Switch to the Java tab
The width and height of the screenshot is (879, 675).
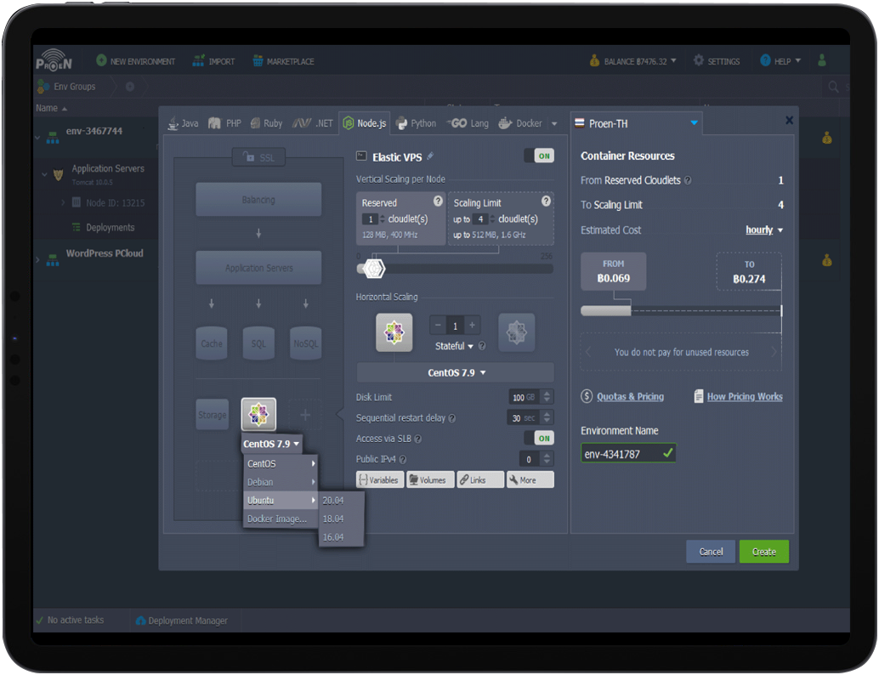[x=184, y=123]
